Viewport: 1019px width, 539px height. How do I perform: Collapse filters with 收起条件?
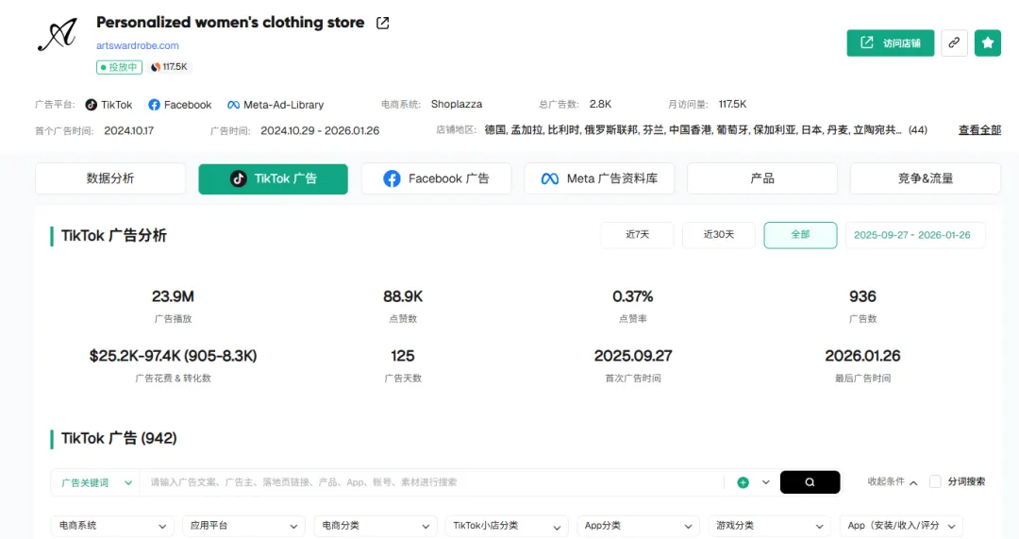pos(893,481)
